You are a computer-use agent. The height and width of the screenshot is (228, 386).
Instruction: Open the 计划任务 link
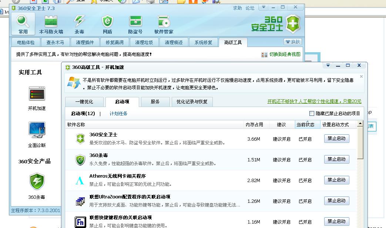click(118, 114)
